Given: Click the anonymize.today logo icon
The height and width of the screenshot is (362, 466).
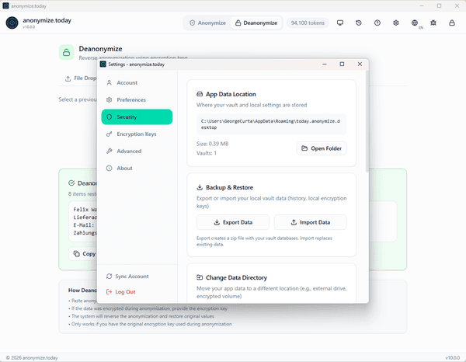Looking at the screenshot, I should coord(12,23).
